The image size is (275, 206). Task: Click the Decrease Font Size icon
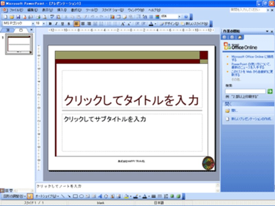click(129, 24)
